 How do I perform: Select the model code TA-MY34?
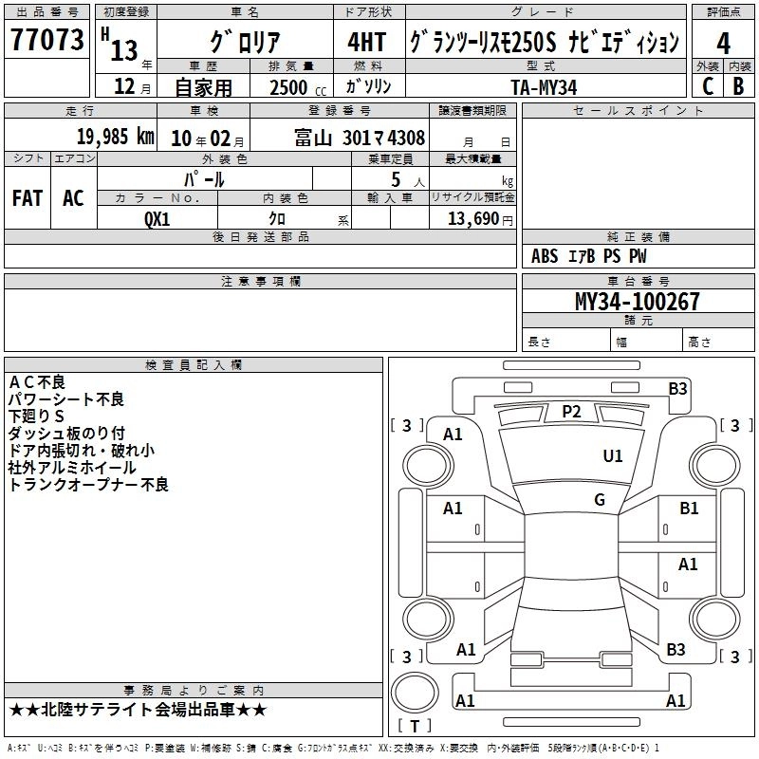point(544,87)
